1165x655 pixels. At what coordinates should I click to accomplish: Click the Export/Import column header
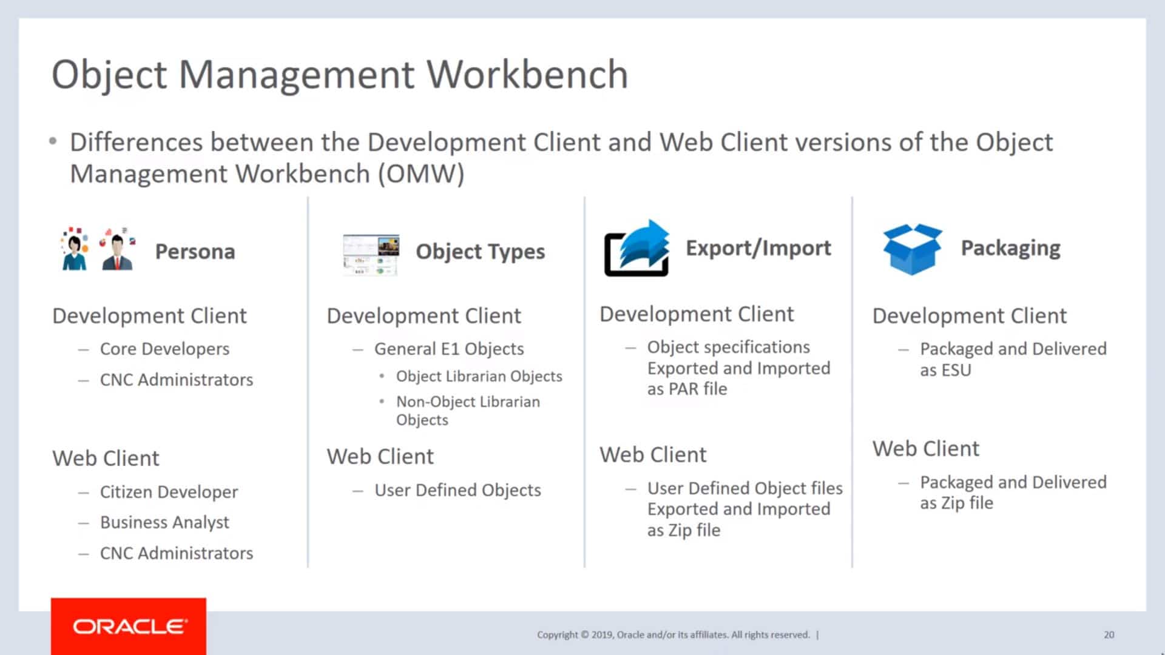coord(758,247)
